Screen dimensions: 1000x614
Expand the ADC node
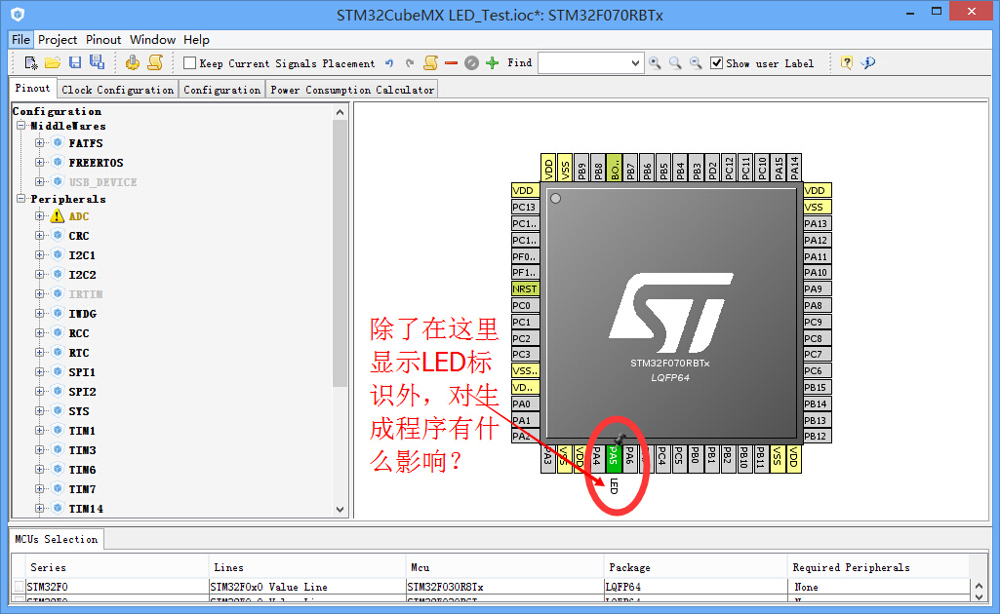coord(40,216)
